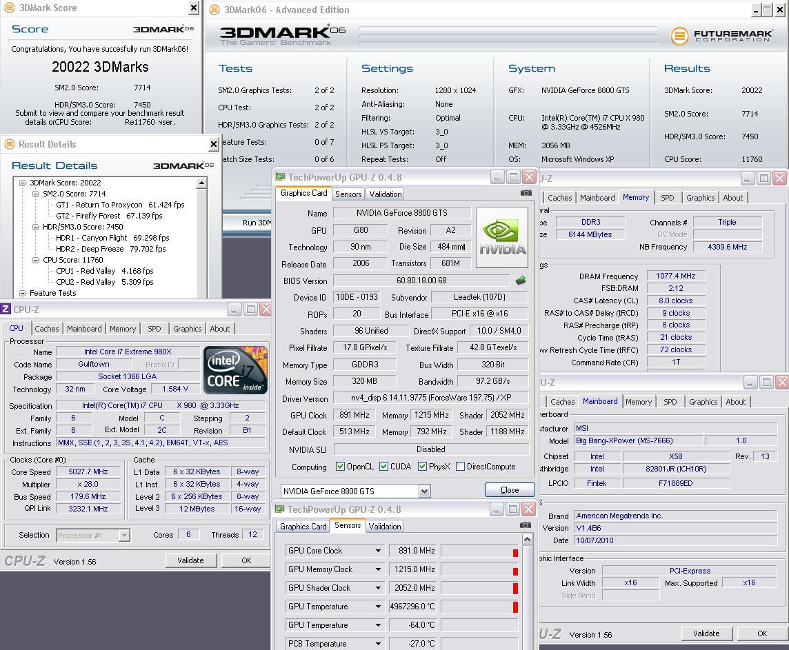Open the About tab in CPU-Z CPU window

click(x=220, y=329)
